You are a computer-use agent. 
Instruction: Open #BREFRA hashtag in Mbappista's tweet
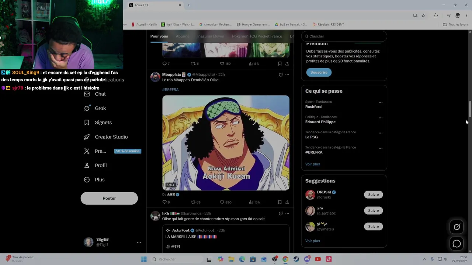coord(170,89)
